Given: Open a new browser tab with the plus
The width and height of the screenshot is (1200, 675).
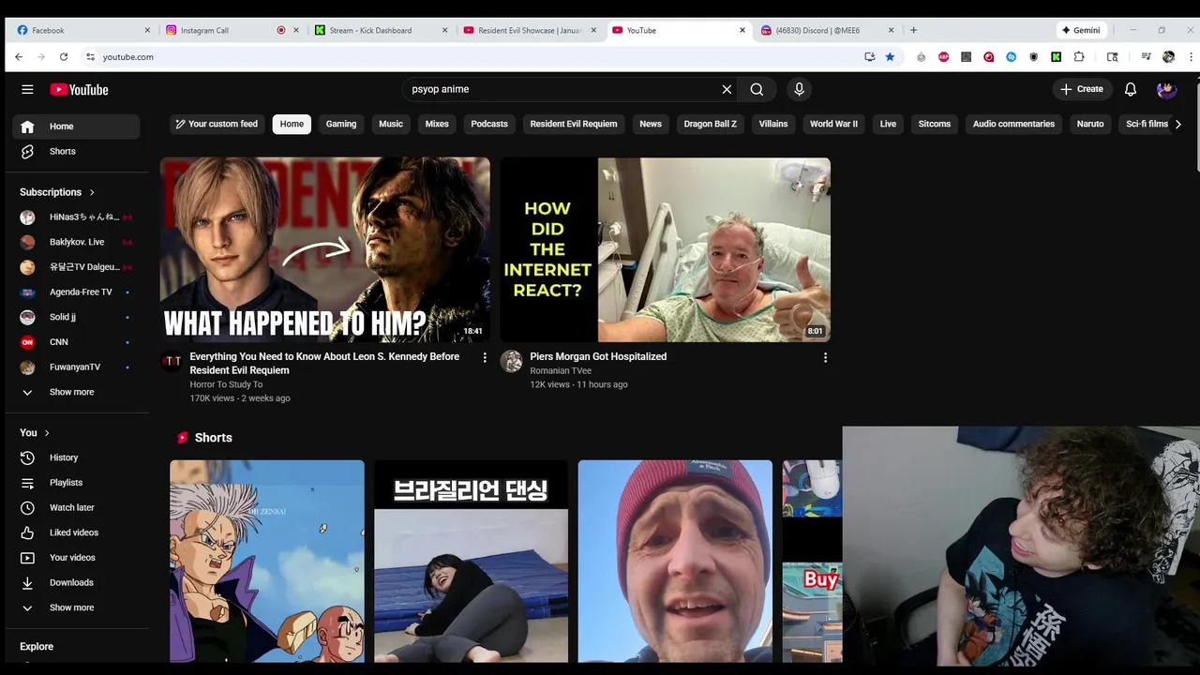Looking at the screenshot, I should click(914, 30).
